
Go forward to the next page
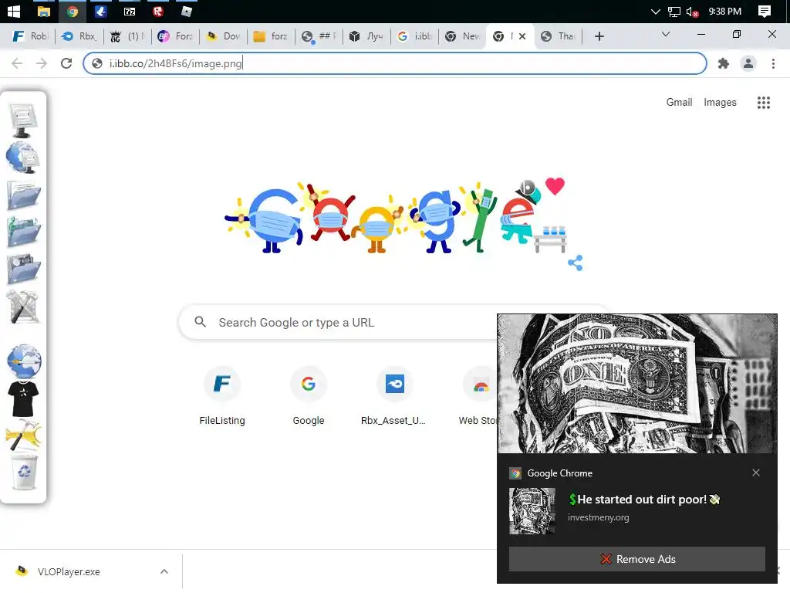(x=42, y=63)
